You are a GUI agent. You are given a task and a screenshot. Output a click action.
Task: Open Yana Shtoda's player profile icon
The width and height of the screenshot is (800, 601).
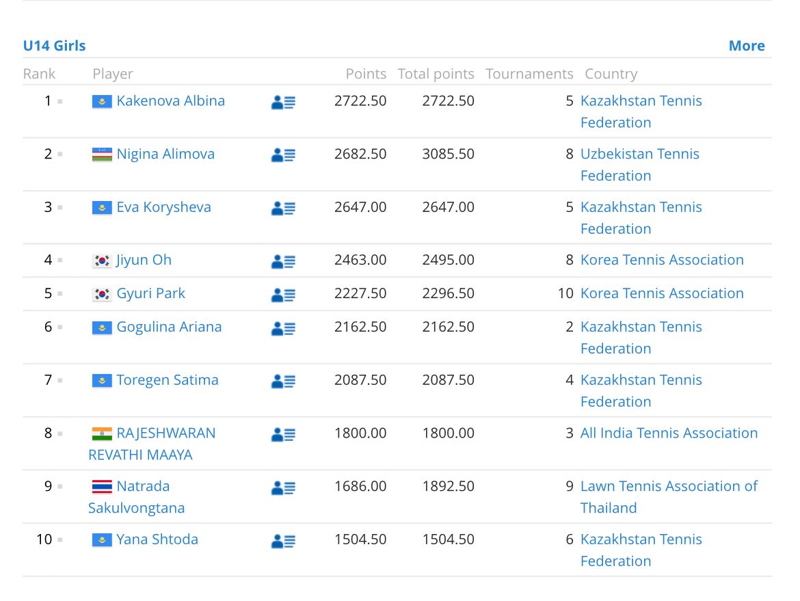[283, 541]
